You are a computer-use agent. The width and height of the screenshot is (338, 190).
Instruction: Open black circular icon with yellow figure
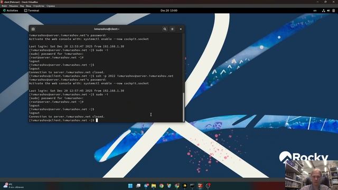click(184, 186)
